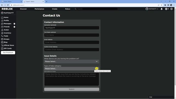Click the browser back arrow
176x99 pixels.
(x=2, y=5)
